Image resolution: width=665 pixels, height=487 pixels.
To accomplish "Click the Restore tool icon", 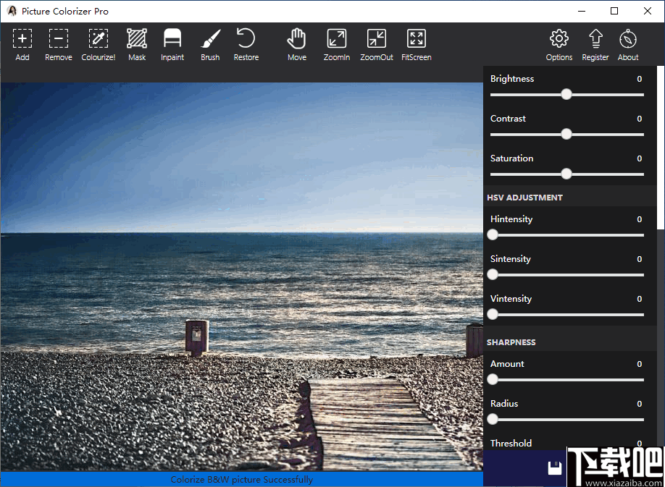I will click(x=246, y=43).
